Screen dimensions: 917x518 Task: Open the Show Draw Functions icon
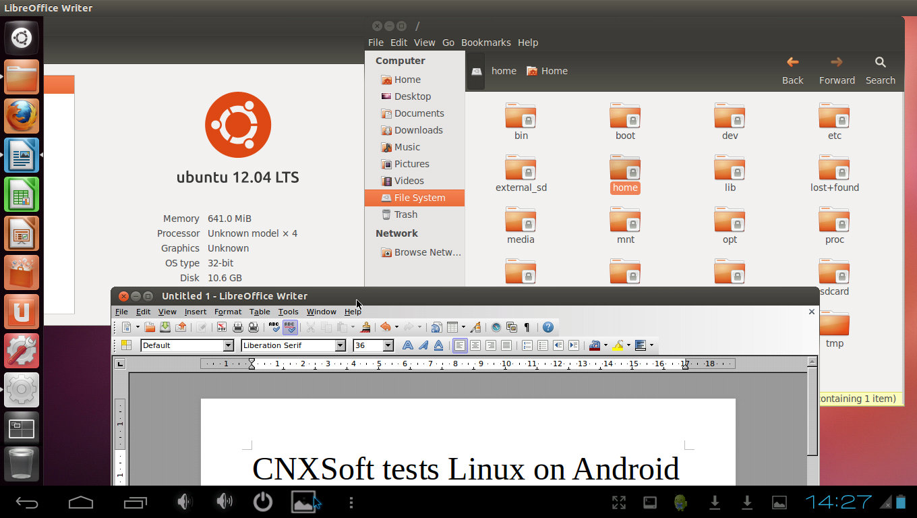(x=475, y=327)
